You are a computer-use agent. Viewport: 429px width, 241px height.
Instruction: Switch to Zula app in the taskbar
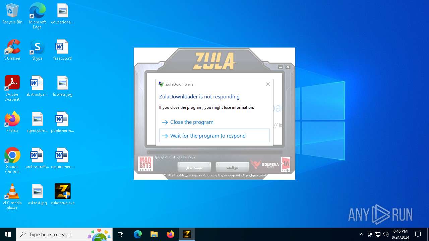coord(187,234)
